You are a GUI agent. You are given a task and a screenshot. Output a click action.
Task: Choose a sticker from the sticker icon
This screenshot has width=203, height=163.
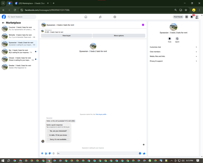click(x=50, y=153)
